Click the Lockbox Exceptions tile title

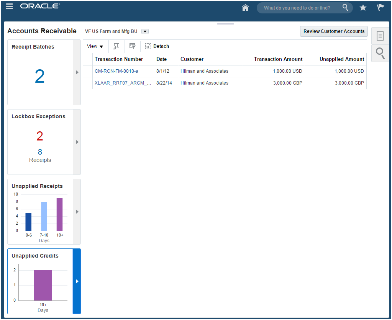point(38,116)
